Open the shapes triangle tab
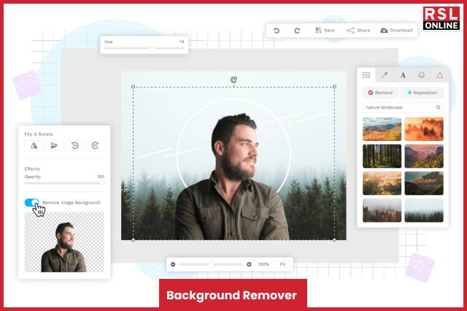Viewport: 467px width, 311px height. point(439,75)
